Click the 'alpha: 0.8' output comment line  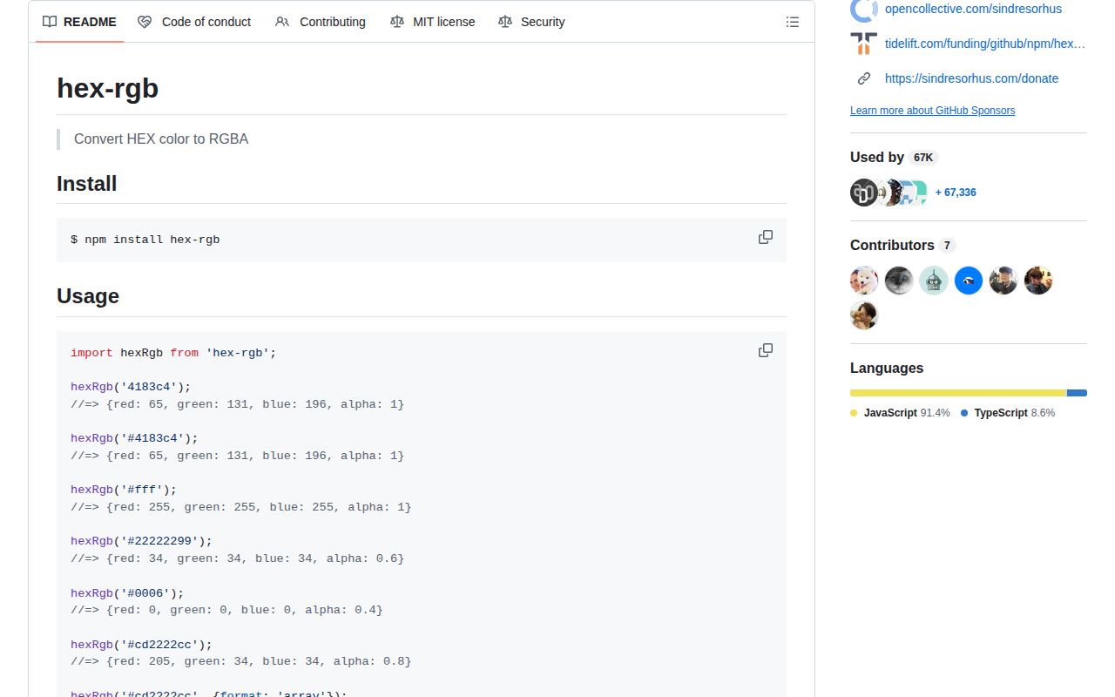240,661
